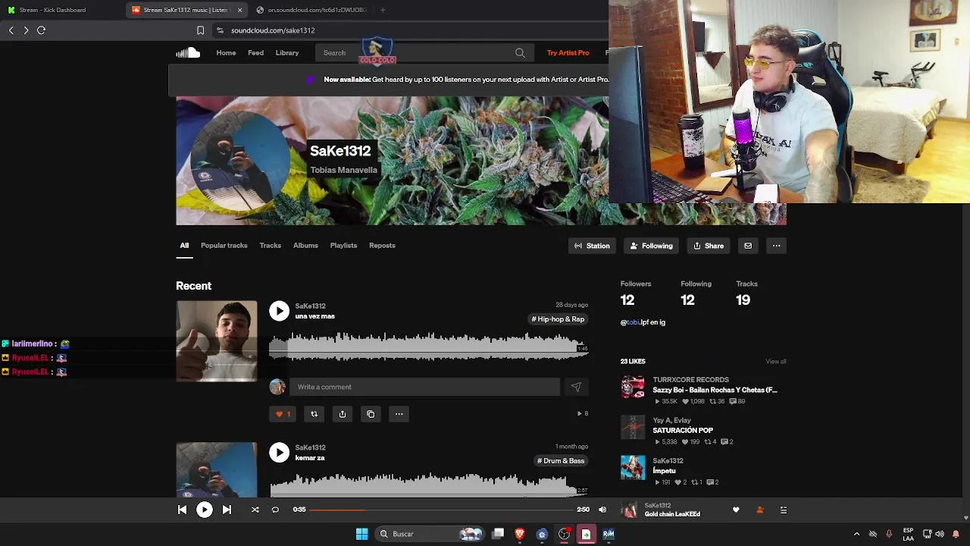Click the taskbar Buscar search box
Screen dimensions: 970x546
coord(430,534)
